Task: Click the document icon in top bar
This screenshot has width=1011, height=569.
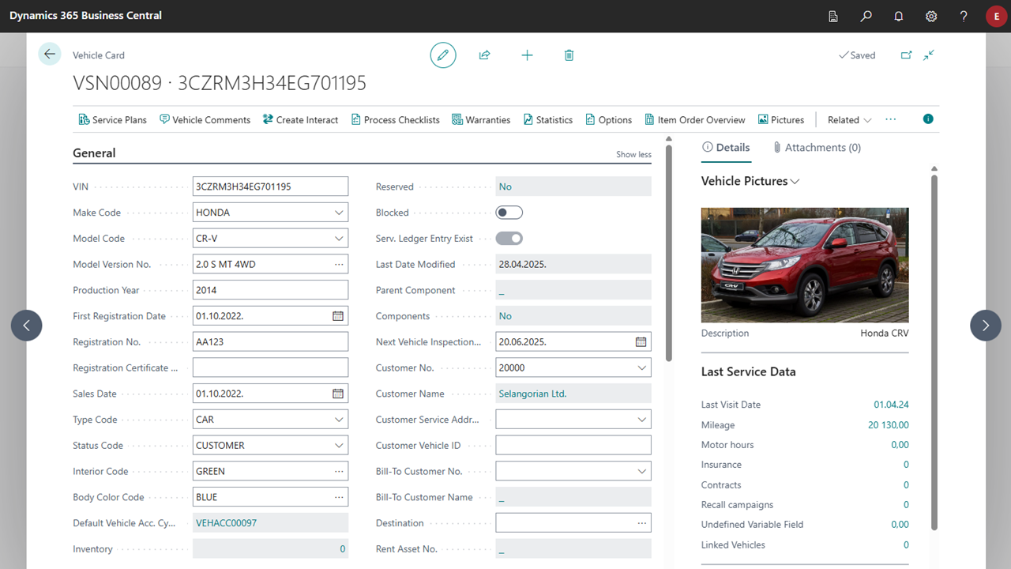Action: [834, 16]
